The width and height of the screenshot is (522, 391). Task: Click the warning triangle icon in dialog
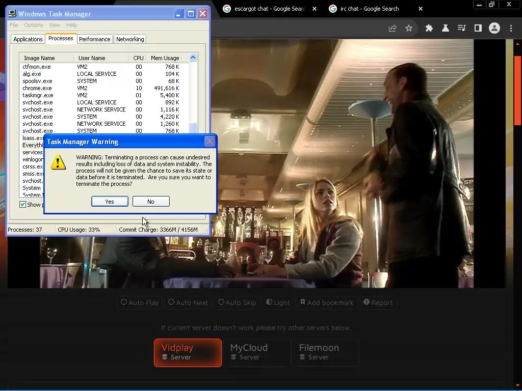tap(58, 162)
